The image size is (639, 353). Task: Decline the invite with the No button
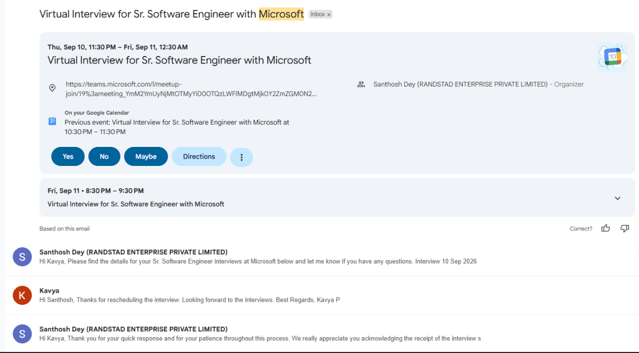pos(104,156)
